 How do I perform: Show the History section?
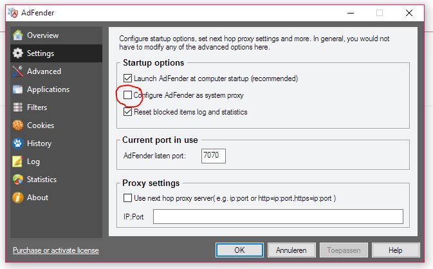click(57, 144)
